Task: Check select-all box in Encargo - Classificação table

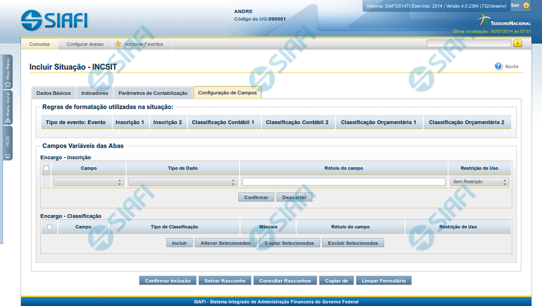Action: click(x=49, y=226)
